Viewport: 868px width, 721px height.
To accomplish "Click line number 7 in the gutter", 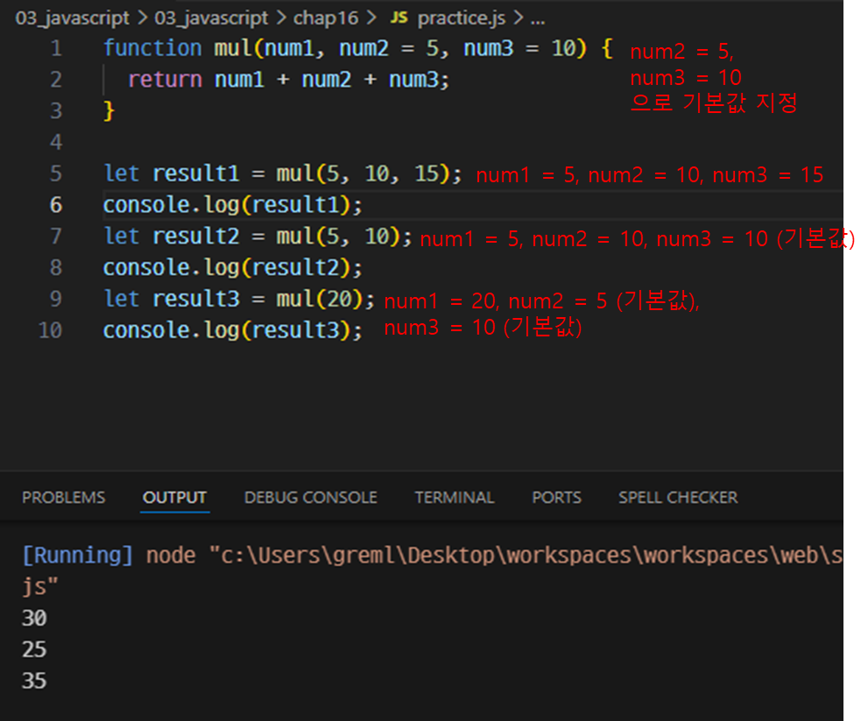I will (x=56, y=237).
